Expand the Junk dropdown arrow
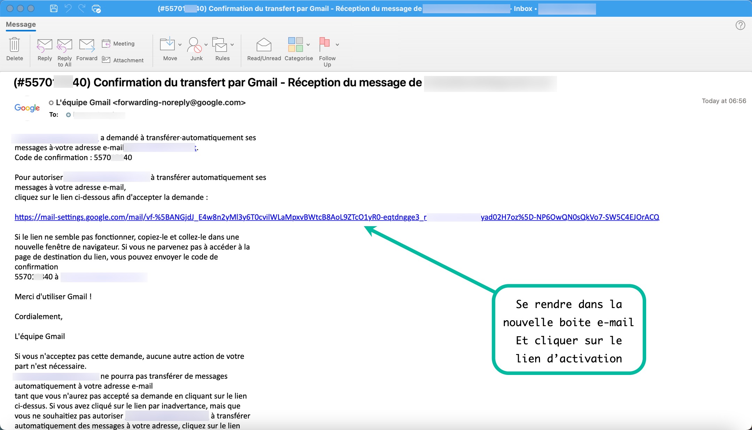Screen dimensions: 752x430 [x=206, y=45]
